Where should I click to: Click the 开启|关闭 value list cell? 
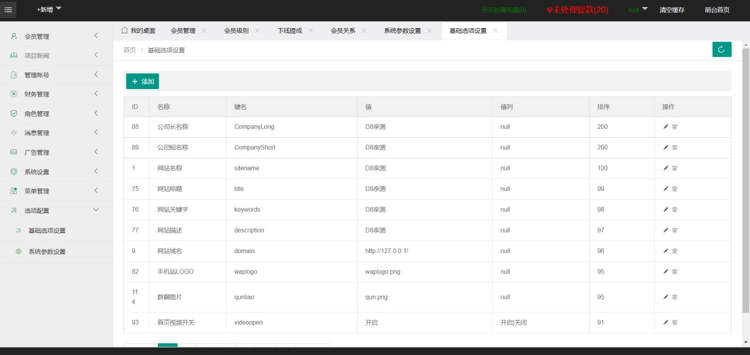tap(541, 322)
